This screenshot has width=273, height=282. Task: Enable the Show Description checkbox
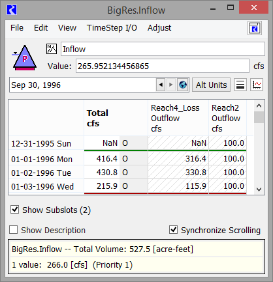13,230
